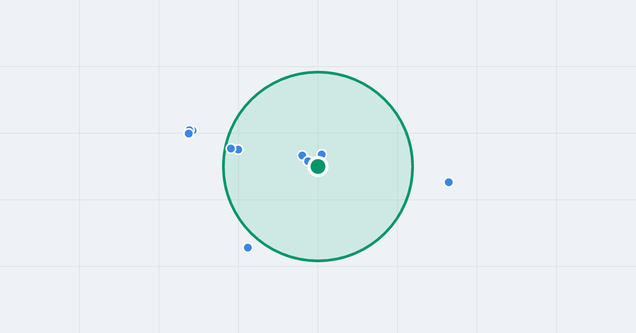The width and height of the screenshot is (636, 333).
Task: Select the blue dot overlapping the green marker's left side
Action: coord(308,161)
